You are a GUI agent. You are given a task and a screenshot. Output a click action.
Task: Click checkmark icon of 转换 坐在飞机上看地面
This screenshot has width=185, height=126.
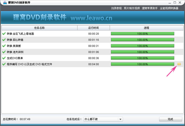[4, 34]
